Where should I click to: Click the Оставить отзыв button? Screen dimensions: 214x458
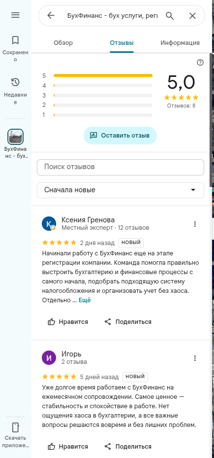120,136
